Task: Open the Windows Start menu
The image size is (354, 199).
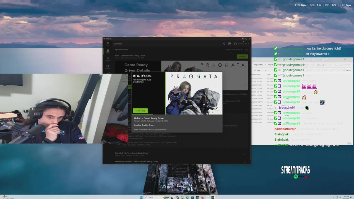Action: [x=141, y=197]
